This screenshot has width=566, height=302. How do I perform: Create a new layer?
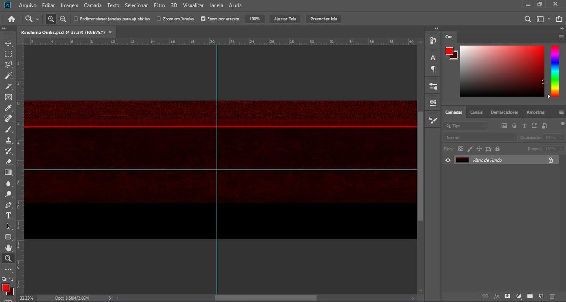pos(541,296)
